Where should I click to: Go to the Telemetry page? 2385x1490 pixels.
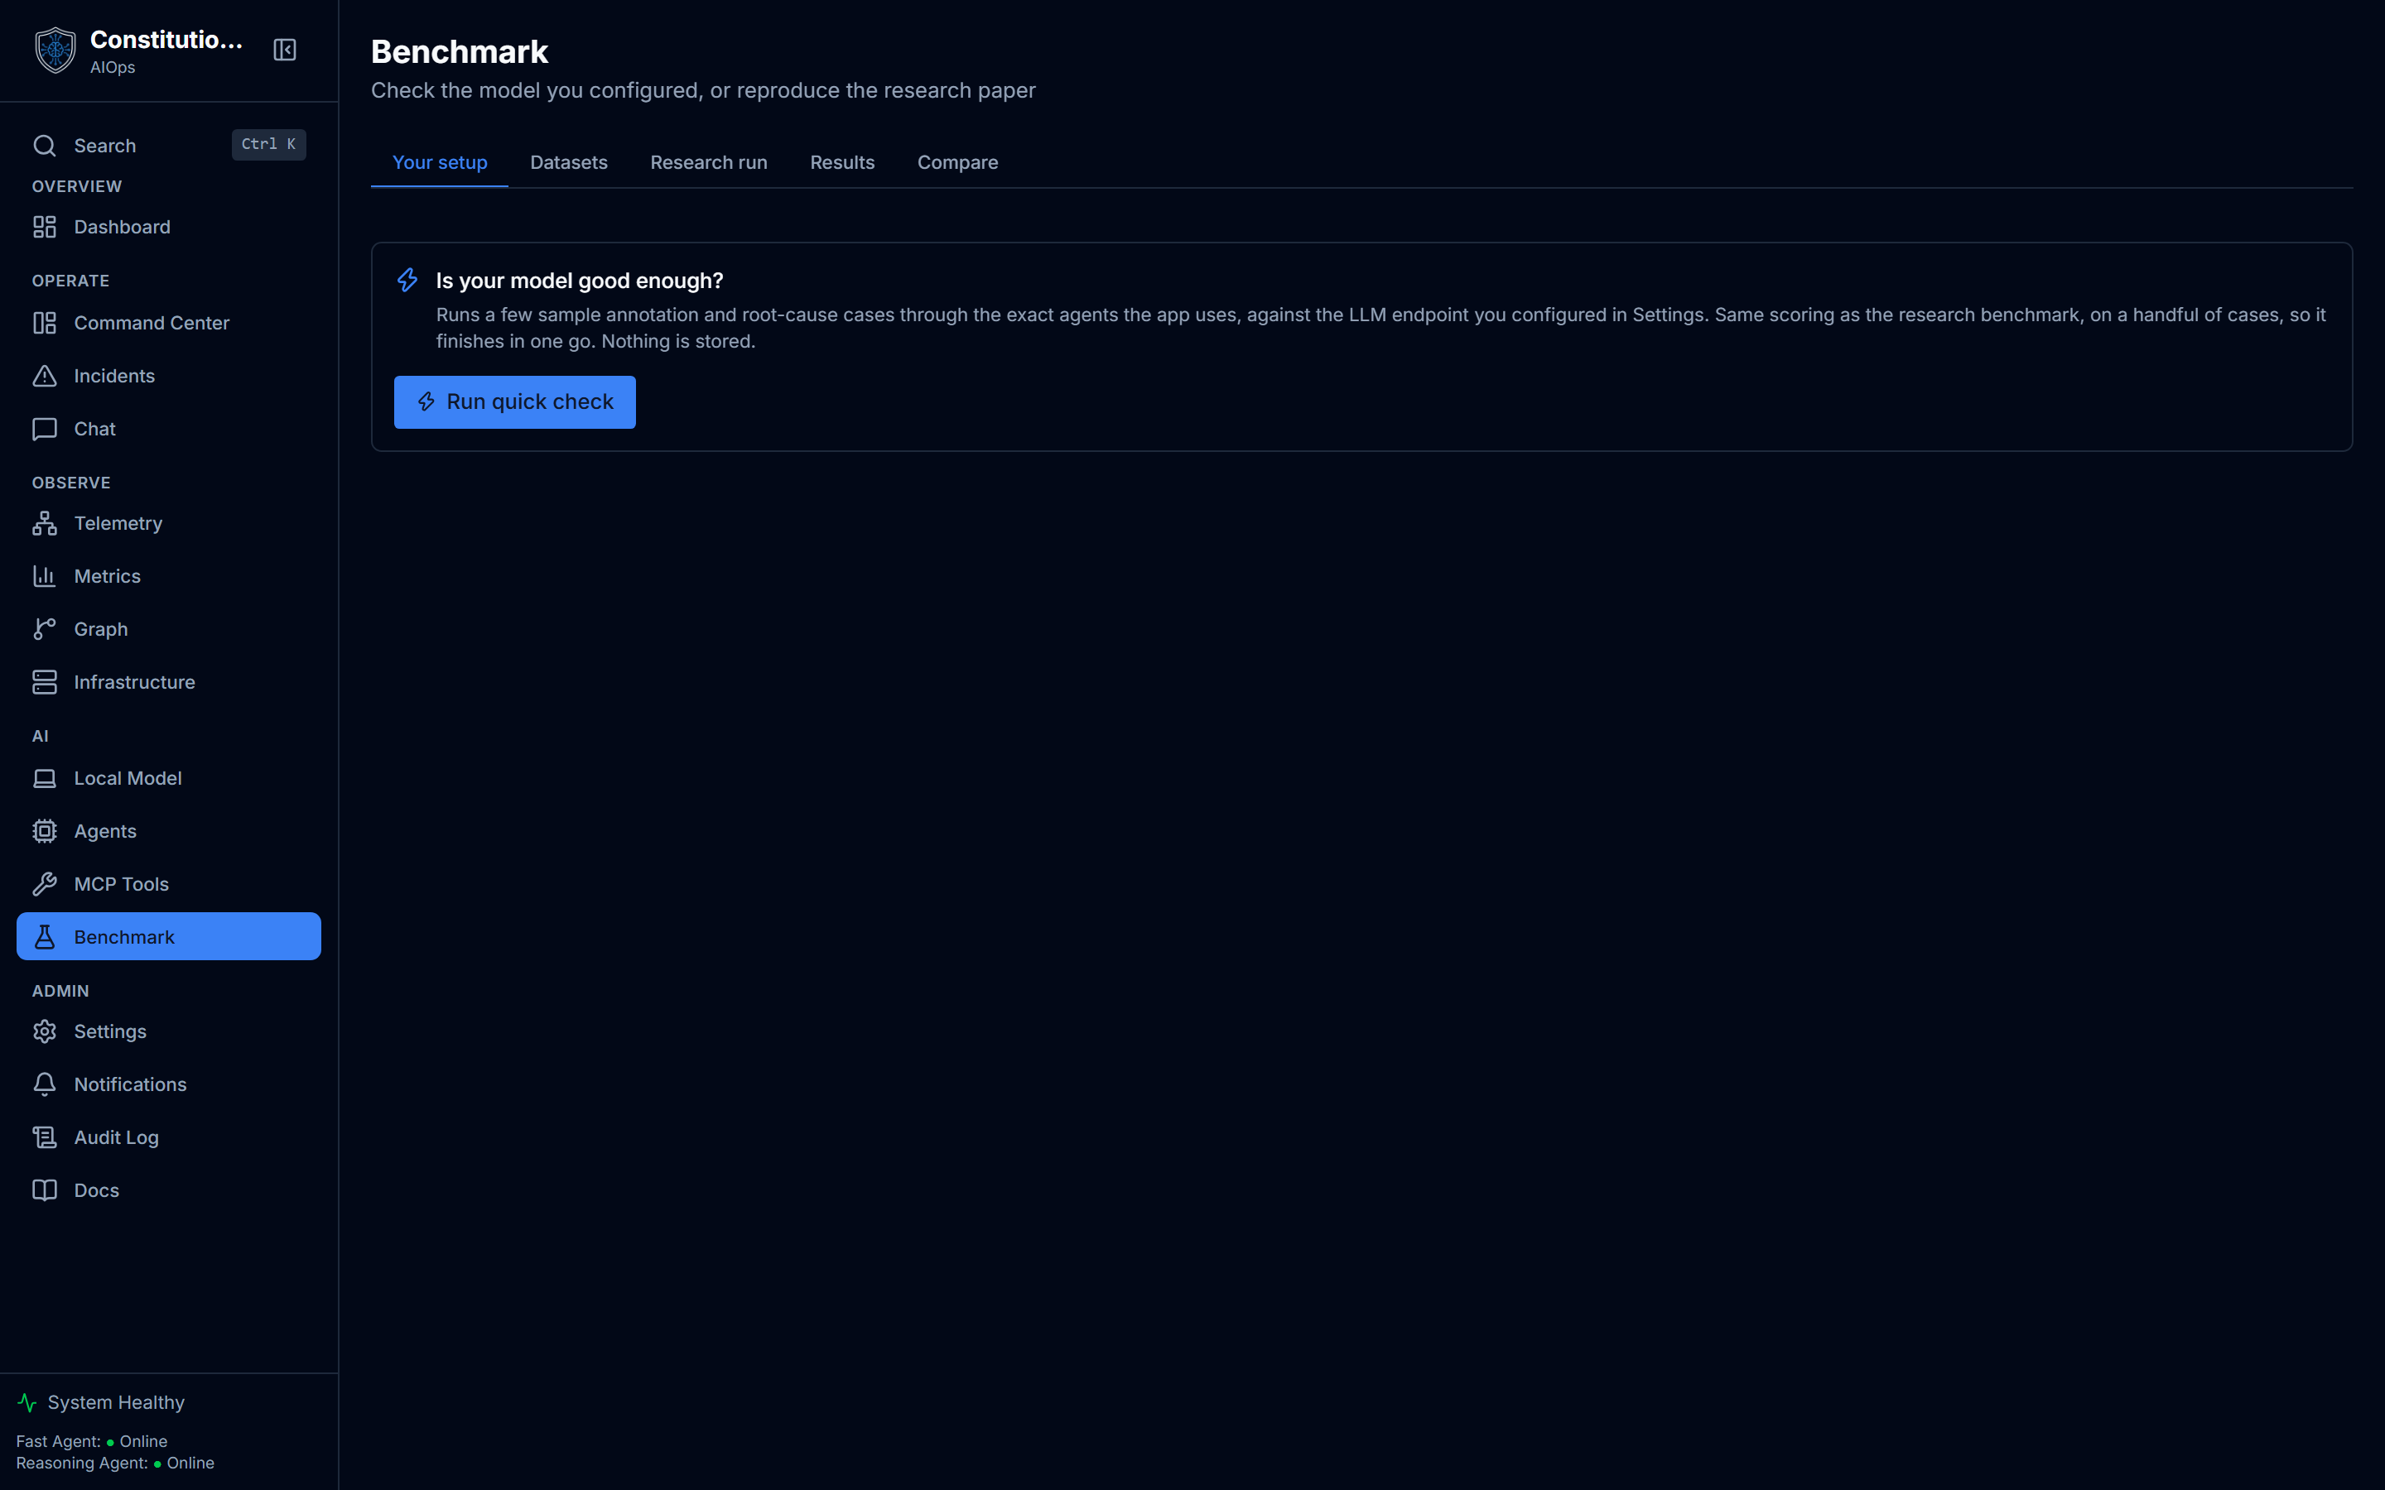(169, 523)
